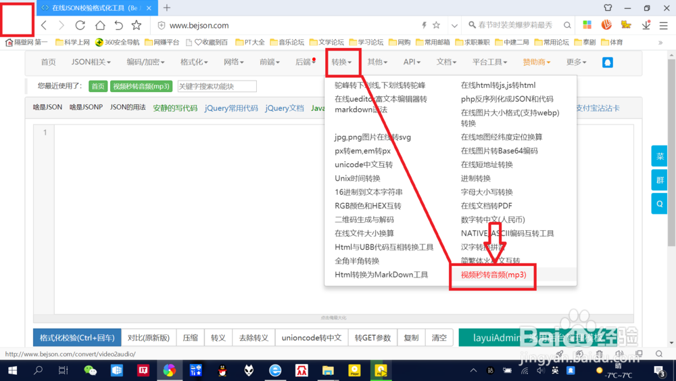Open the taskbar notification center icon

[x=659, y=371]
